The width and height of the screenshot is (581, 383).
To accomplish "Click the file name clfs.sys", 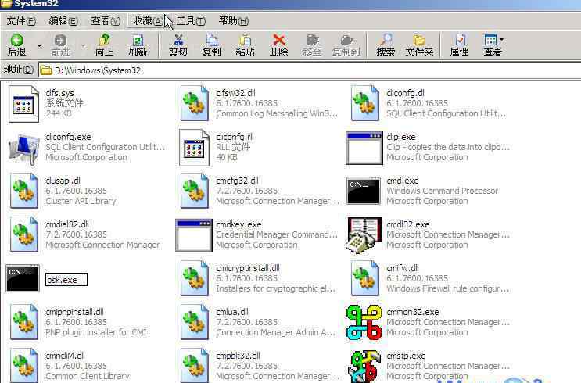I will 59,93.
